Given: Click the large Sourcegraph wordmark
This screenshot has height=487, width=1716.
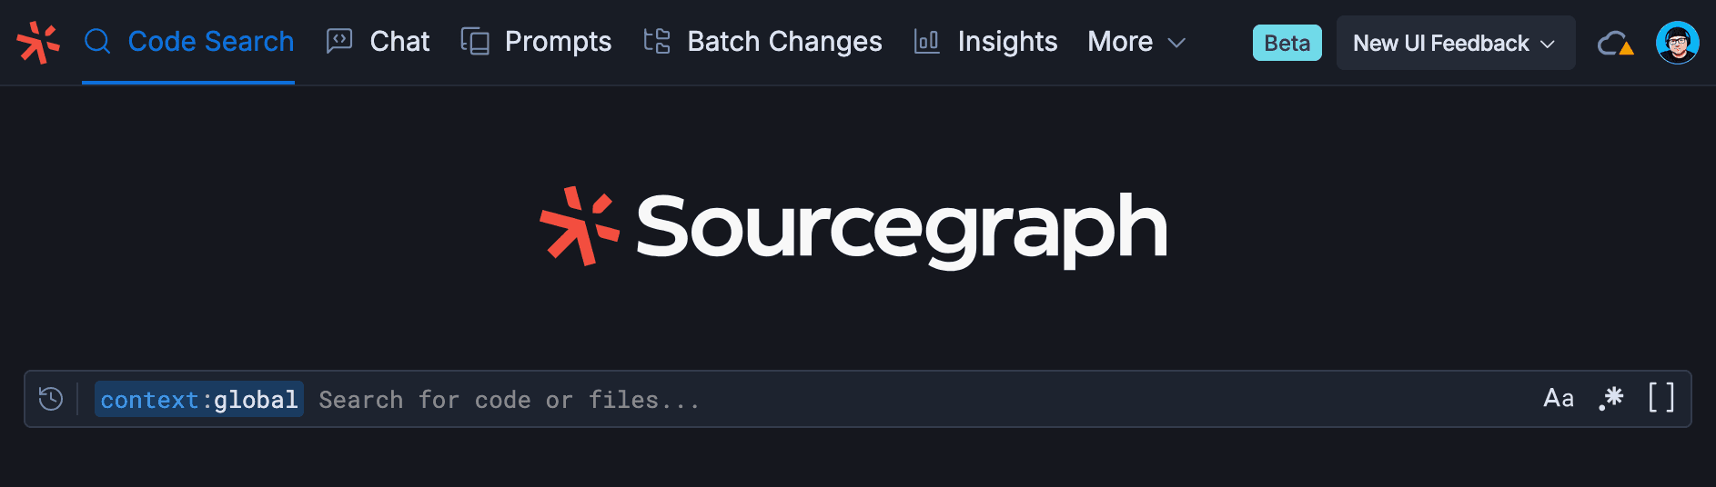Looking at the screenshot, I should click(x=853, y=227).
